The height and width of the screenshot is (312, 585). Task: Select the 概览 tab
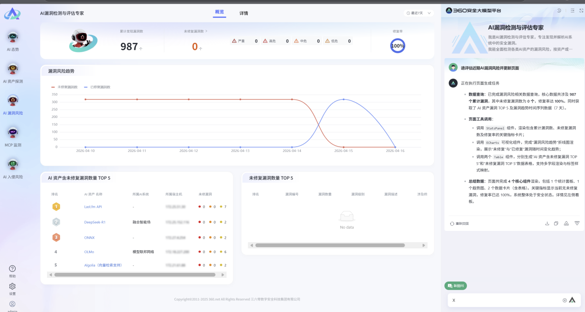click(220, 12)
